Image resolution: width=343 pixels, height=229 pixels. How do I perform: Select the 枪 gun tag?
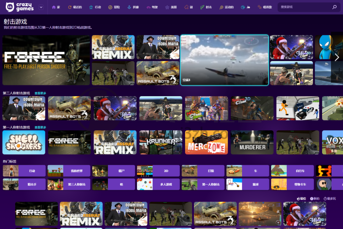coord(113,185)
